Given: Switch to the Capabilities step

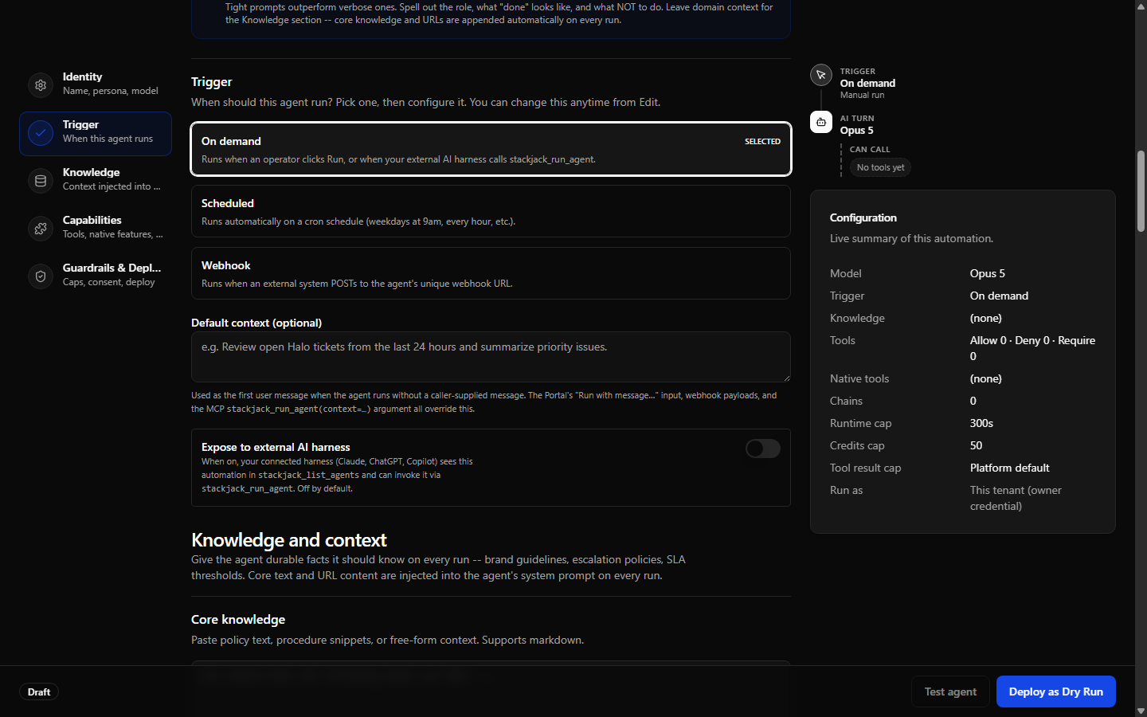Looking at the screenshot, I should (96, 229).
